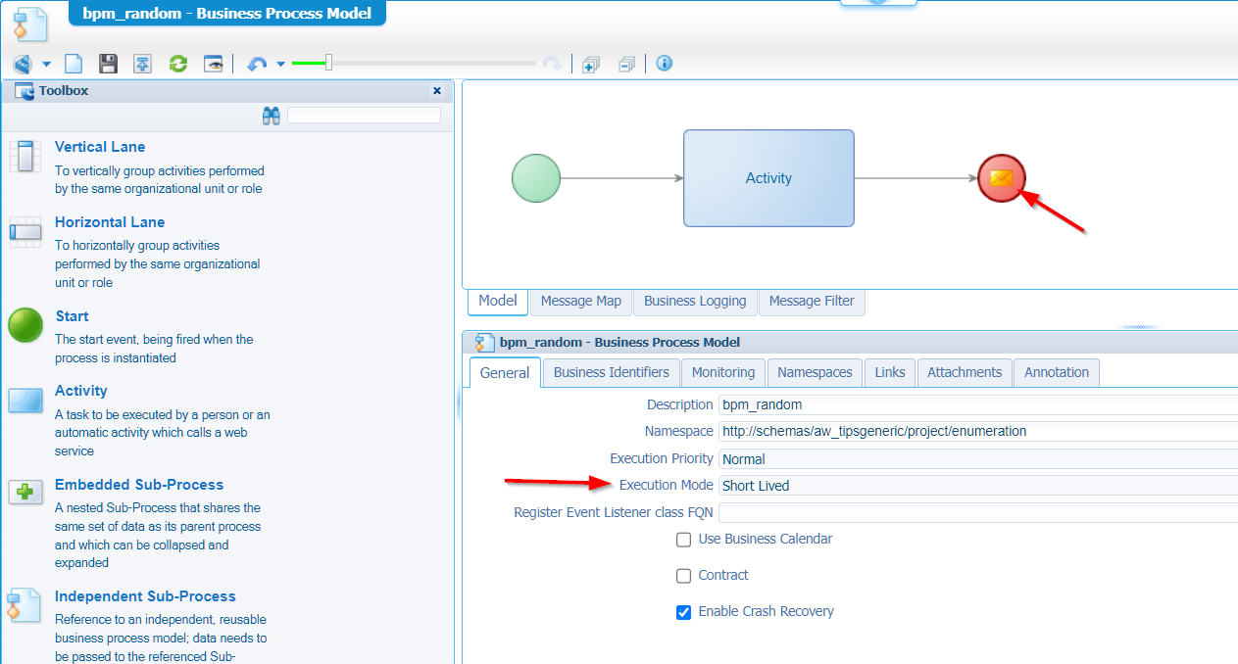The width and height of the screenshot is (1238, 664).
Task: Open the Business Identifiers tab
Action: [x=611, y=372]
